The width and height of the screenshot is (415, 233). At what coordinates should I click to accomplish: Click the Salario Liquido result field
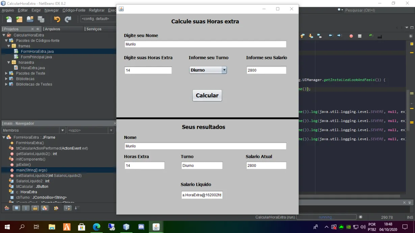202,195
